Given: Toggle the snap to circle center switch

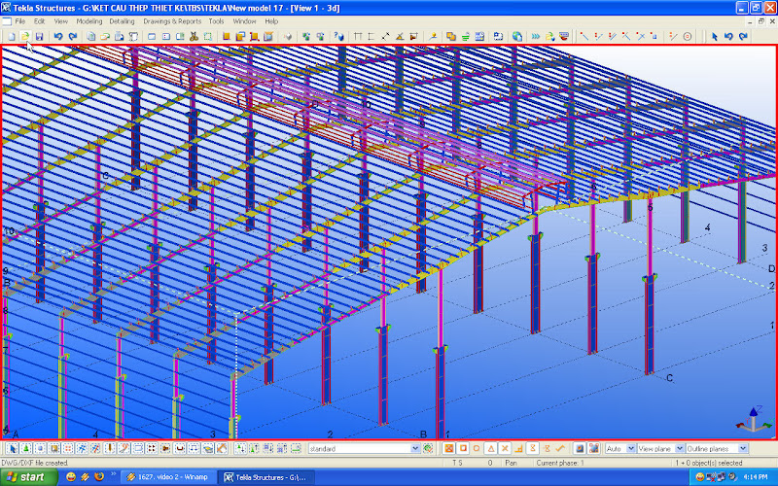Looking at the screenshot, I should click(477, 448).
